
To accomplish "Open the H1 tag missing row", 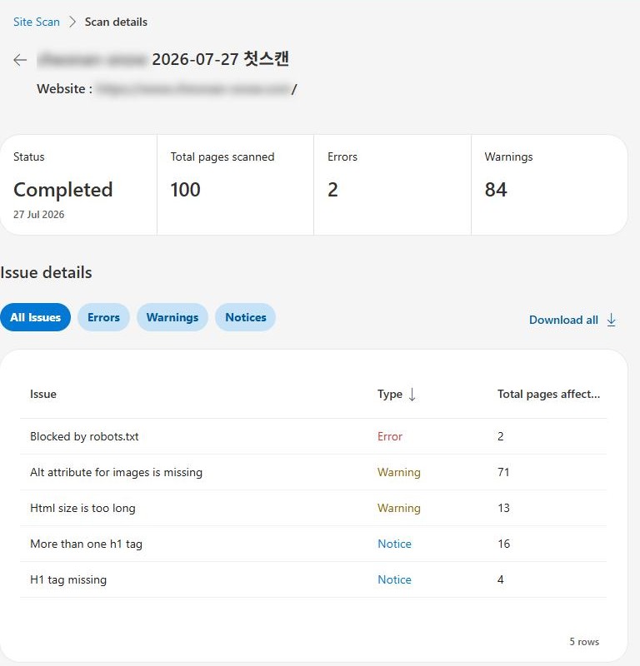I will coord(313,579).
